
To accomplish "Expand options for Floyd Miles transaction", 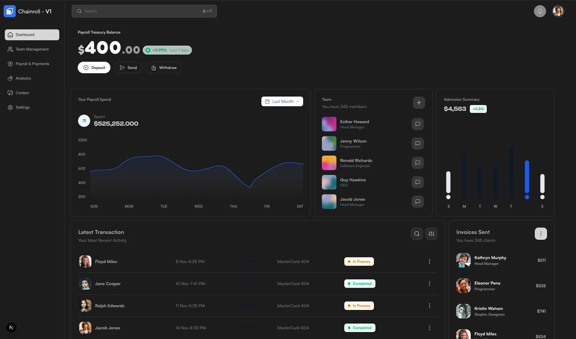I will [x=429, y=262].
